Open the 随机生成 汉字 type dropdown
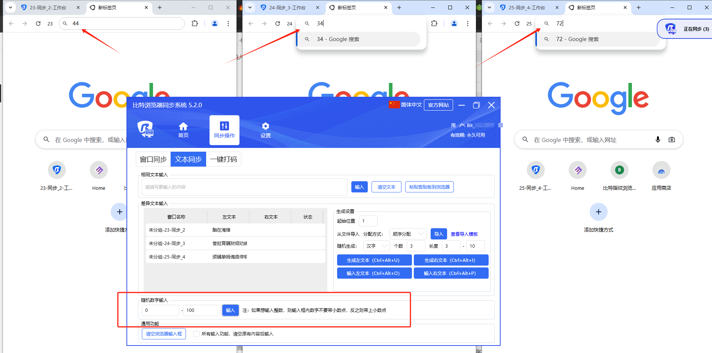Viewport: 712px width, 353px height. click(377, 246)
